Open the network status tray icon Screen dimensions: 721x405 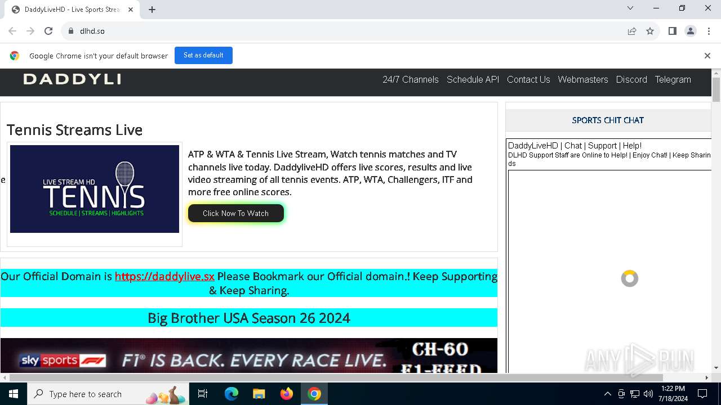635,394
